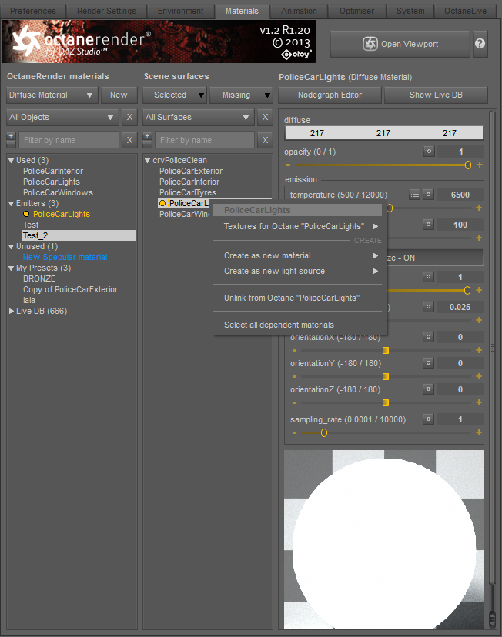Screen dimensions: 502x637
Task: Select the Test_2 material item
Action: coord(79,235)
